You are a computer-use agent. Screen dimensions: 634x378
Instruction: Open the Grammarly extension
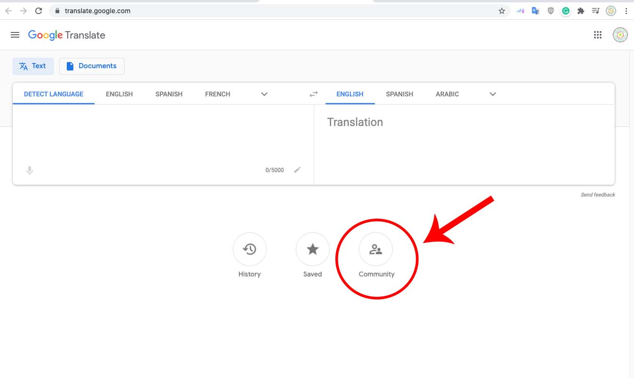point(566,10)
